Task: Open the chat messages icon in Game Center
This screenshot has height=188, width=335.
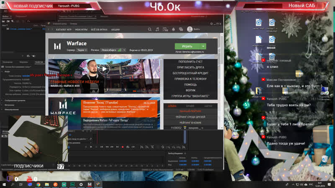Action: 181,29
